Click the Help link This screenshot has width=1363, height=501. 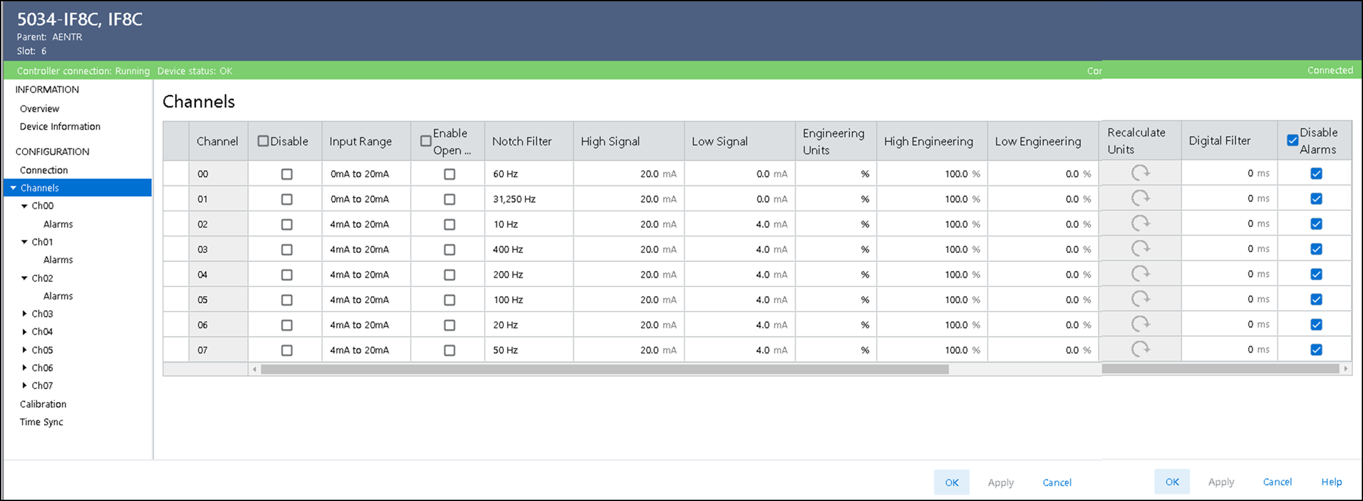coord(1331,481)
